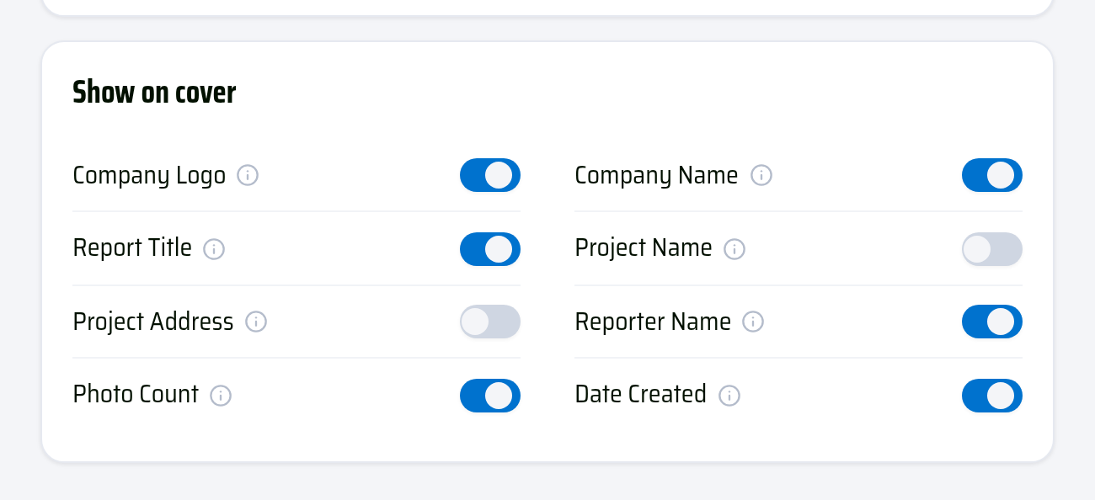This screenshot has width=1095, height=500.
Task: Turn on the Project Name toggle
Action: (x=992, y=249)
